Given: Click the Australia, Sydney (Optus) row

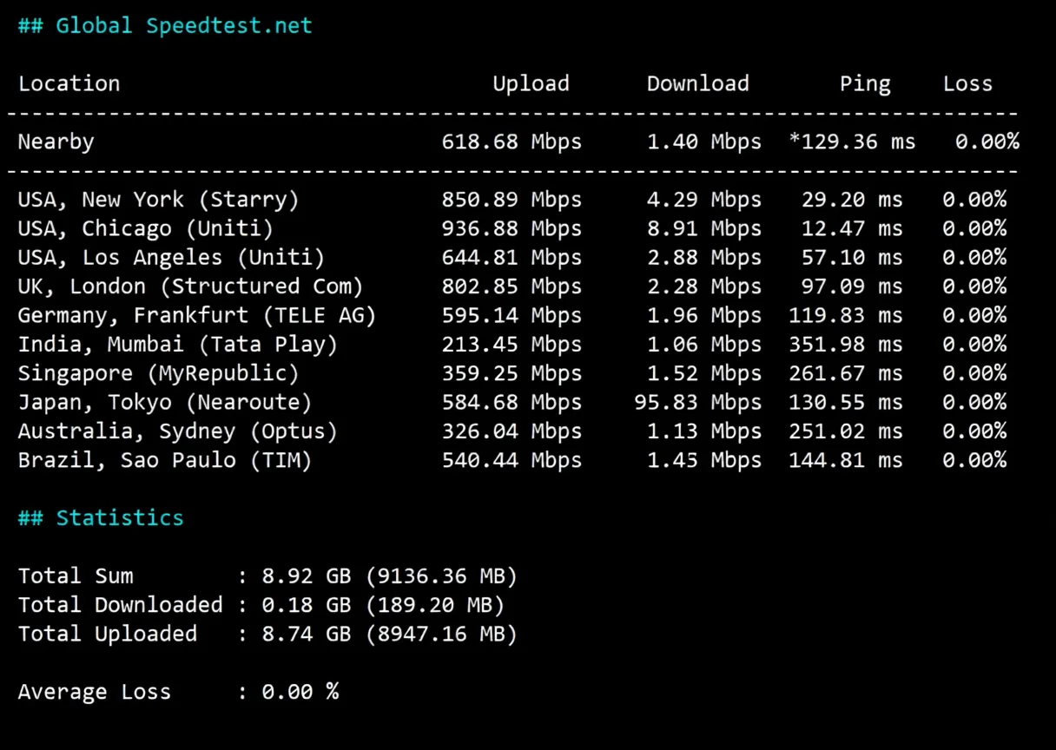Looking at the screenshot, I should coord(177,431).
